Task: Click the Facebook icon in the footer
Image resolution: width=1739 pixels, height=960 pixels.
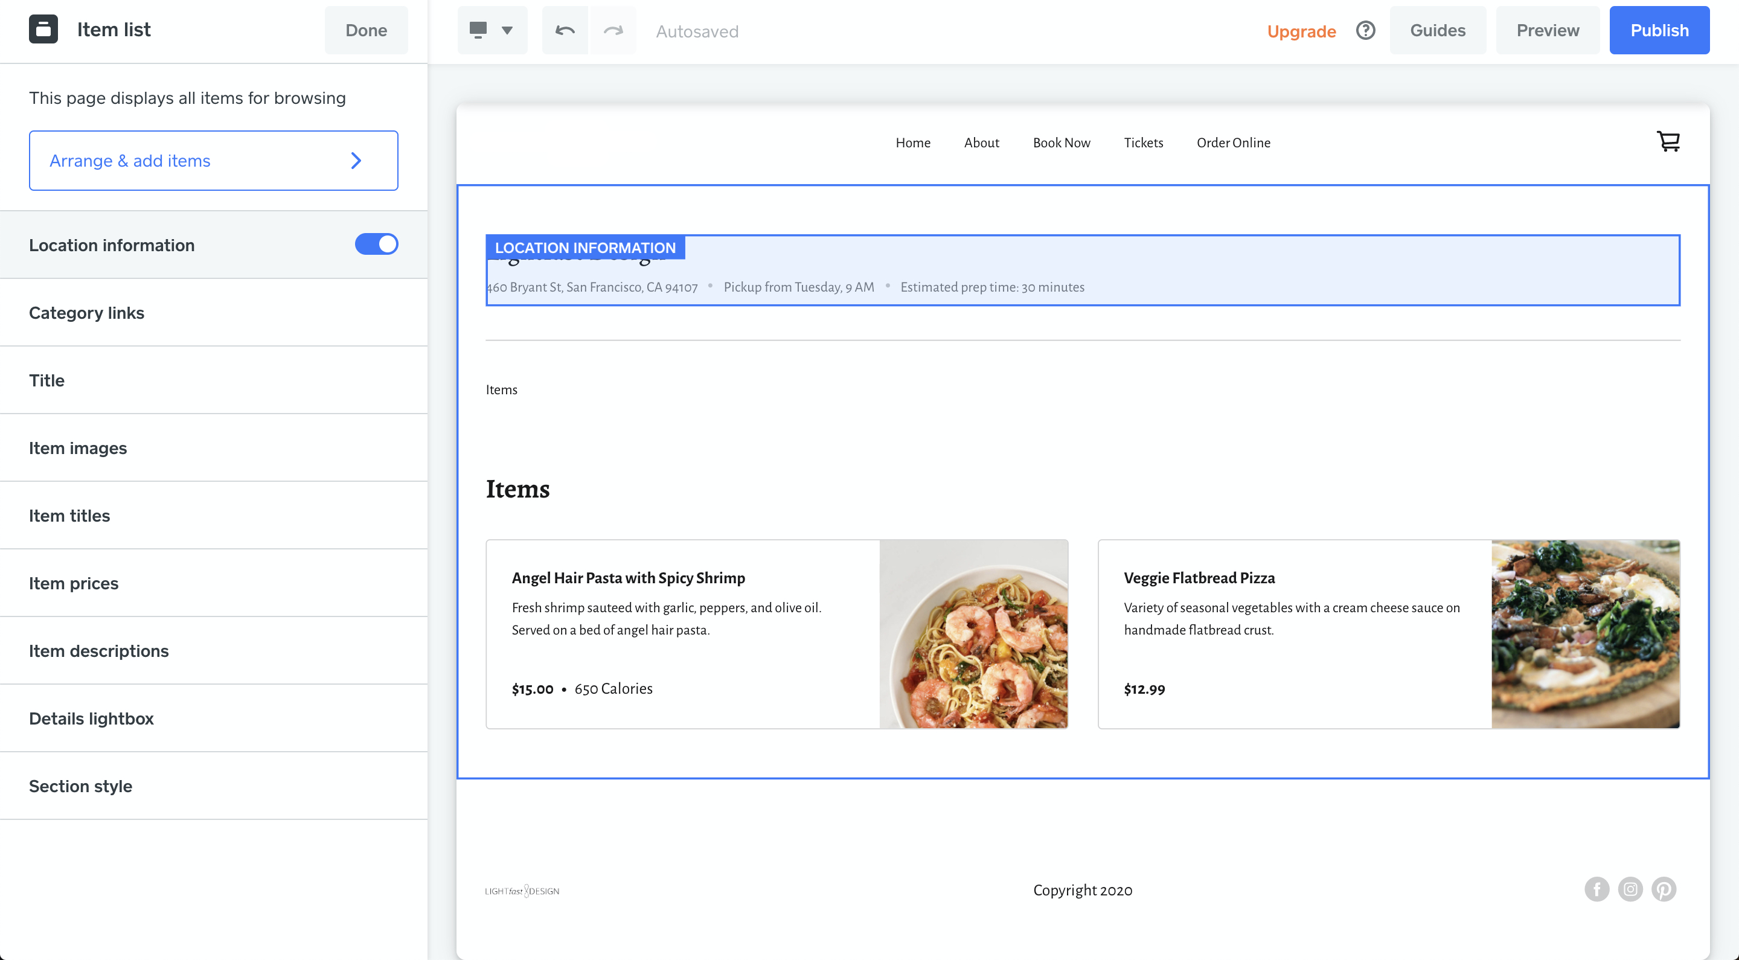Action: (1597, 889)
